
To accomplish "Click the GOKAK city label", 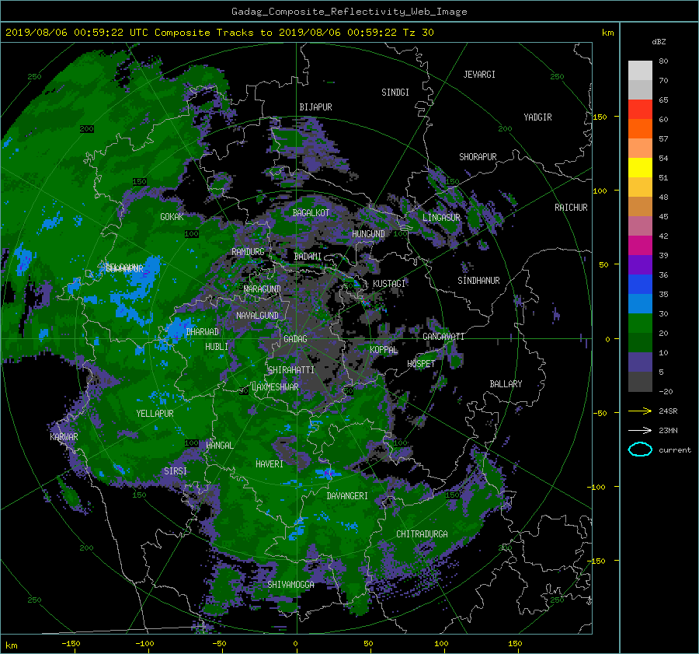I will [172, 217].
